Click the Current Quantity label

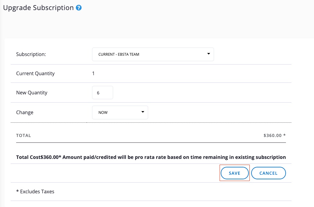click(35, 73)
